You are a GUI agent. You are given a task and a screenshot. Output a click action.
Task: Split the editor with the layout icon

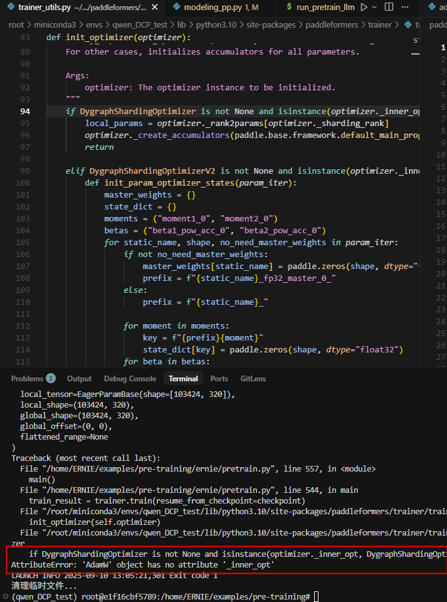389,8
